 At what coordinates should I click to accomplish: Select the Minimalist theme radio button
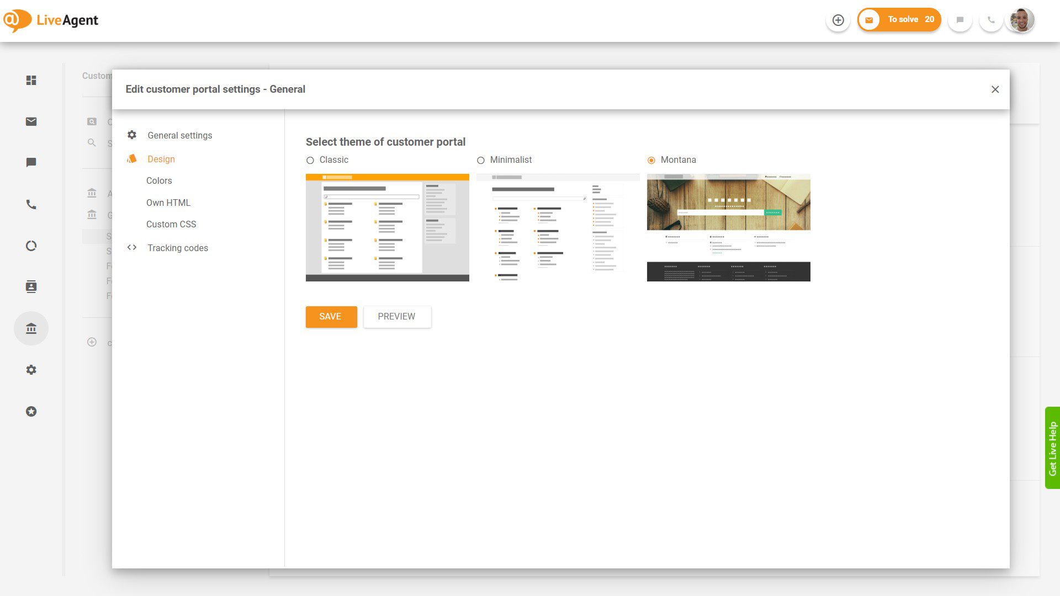point(481,160)
